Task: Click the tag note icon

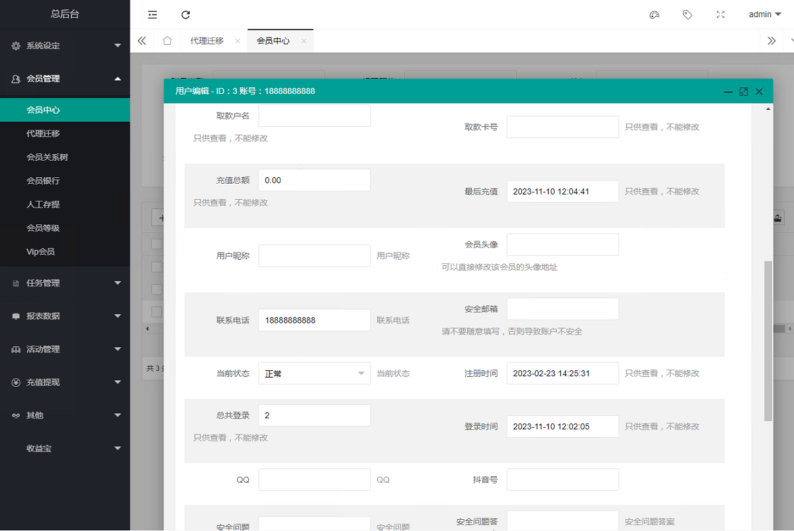Action: (687, 15)
